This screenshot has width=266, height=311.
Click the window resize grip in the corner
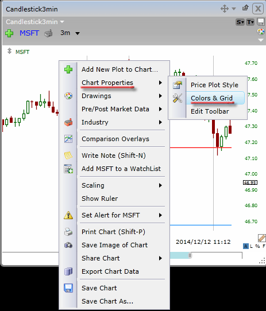pos(262,261)
